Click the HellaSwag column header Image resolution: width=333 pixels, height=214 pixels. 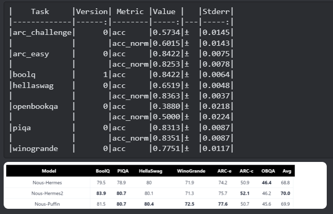click(150, 171)
